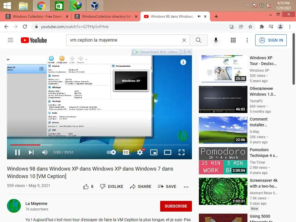Viewport: 296px width, 222px height.
Task: Open the VirtualBox cube taskbar icon
Action: coord(95,6)
